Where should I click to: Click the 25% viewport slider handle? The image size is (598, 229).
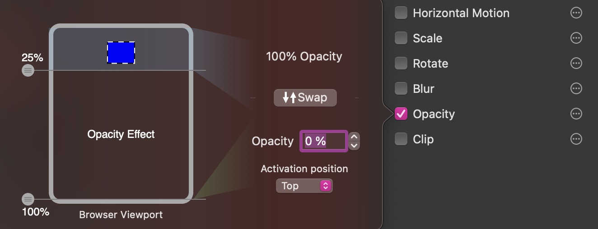tap(28, 70)
